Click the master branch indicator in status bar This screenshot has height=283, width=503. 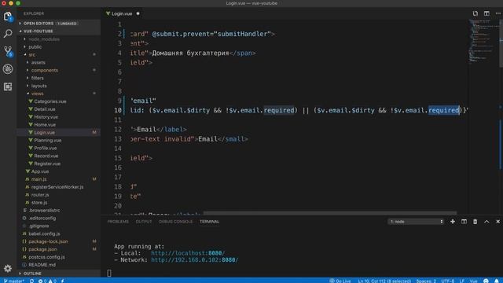click(14, 281)
